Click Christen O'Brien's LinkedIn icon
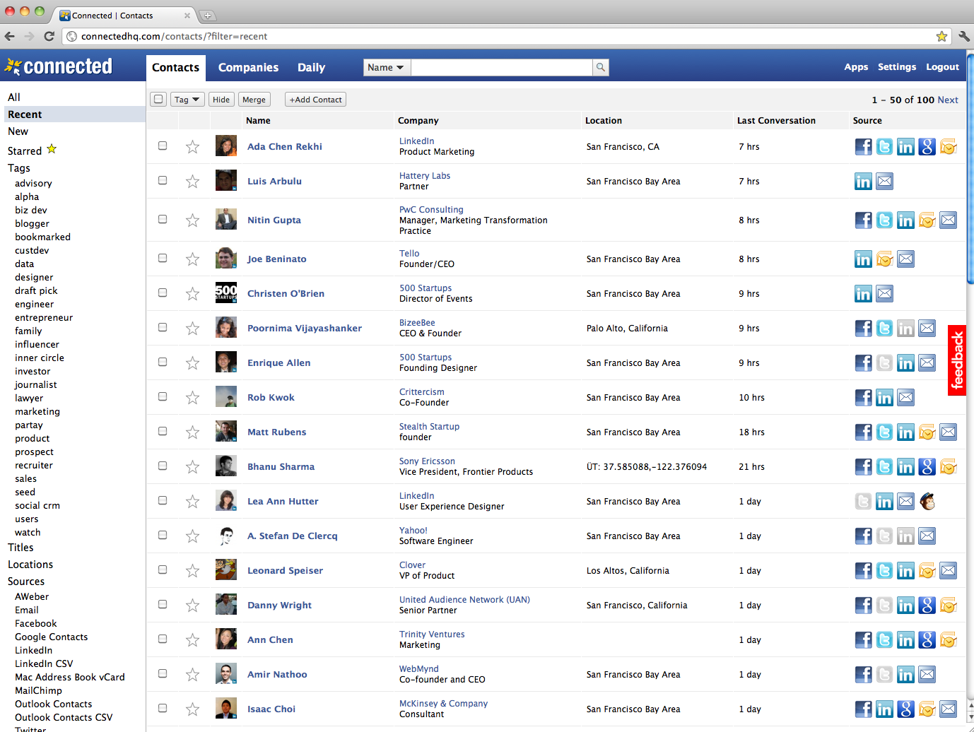Viewport: 974px width, 732px height. tap(863, 293)
